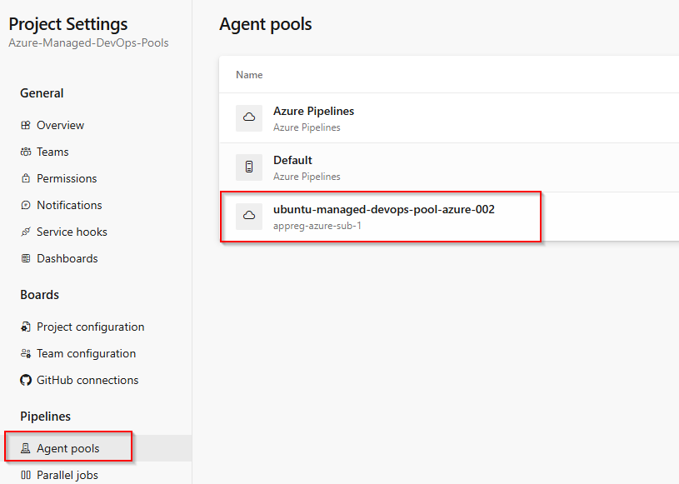Image resolution: width=679 pixels, height=484 pixels.
Task: Click the GitHub logo icon
Action: click(x=26, y=380)
